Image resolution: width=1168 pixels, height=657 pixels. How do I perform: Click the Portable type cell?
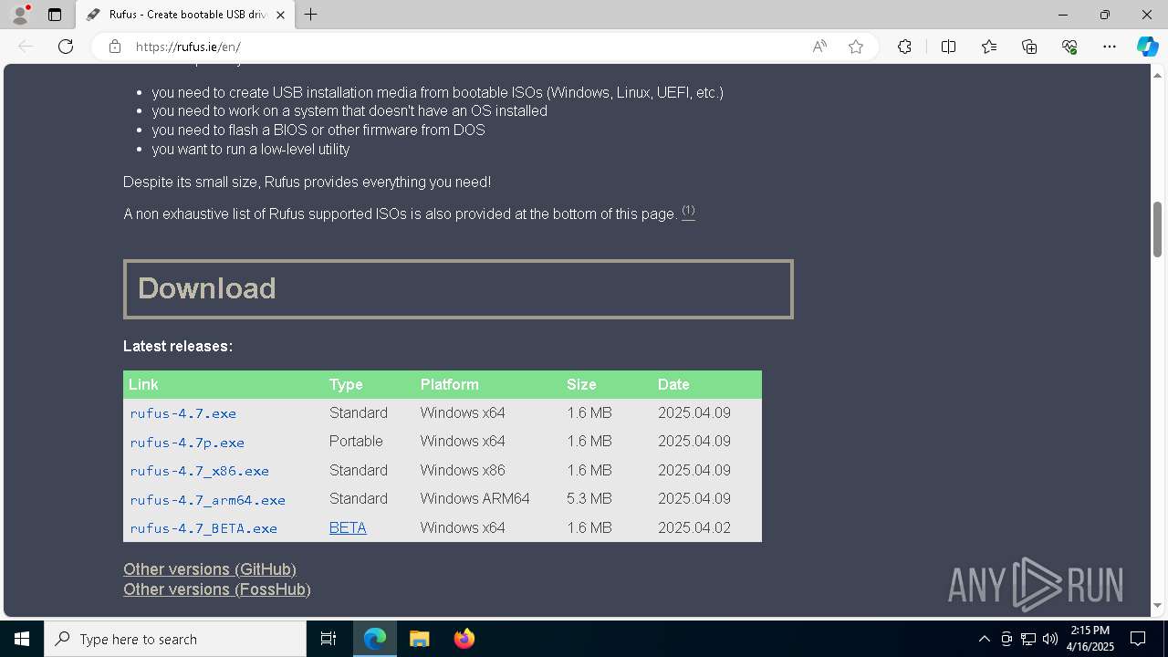[356, 441]
